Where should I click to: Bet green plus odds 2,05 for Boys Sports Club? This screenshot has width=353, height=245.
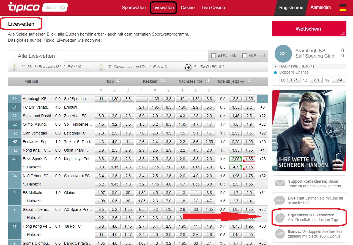[236, 159]
